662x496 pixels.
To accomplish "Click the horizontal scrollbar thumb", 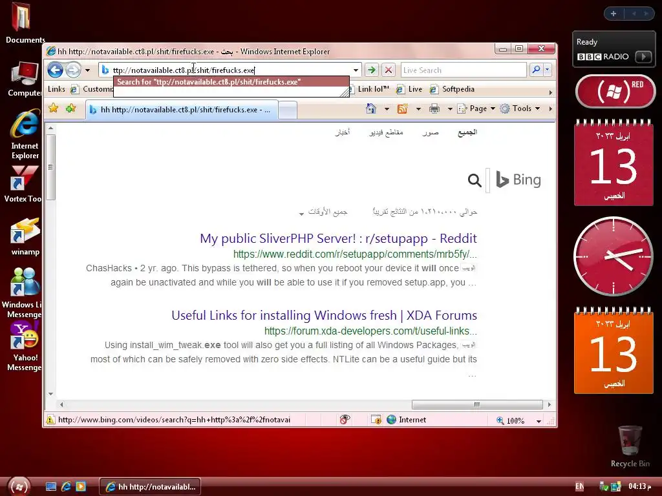I will [477, 404].
